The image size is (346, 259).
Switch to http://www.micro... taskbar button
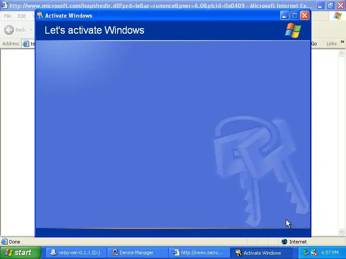tap(199, 253)
